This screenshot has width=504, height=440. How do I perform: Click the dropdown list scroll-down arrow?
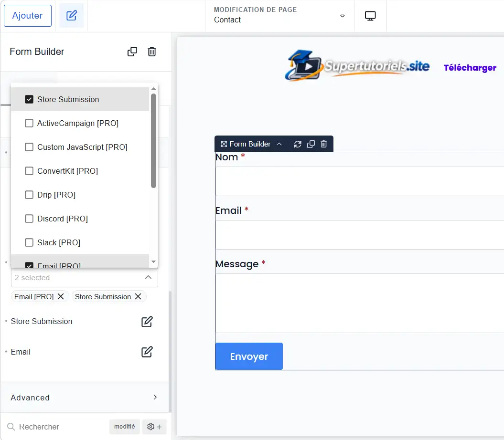click(154, 262)
